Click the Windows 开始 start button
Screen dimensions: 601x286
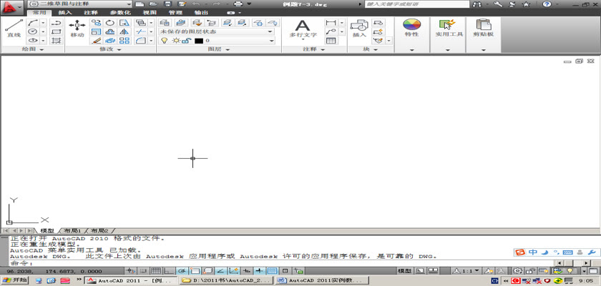[14, 280]
